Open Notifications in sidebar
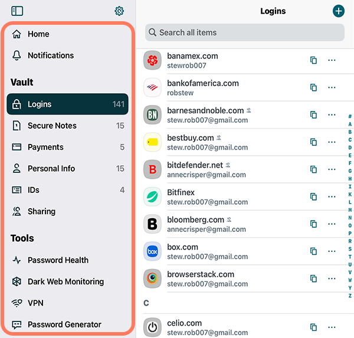This screenshot has height=338, width=354. click(67, 55)
